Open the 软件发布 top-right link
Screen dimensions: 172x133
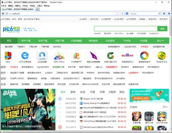(x=163, y=19)
